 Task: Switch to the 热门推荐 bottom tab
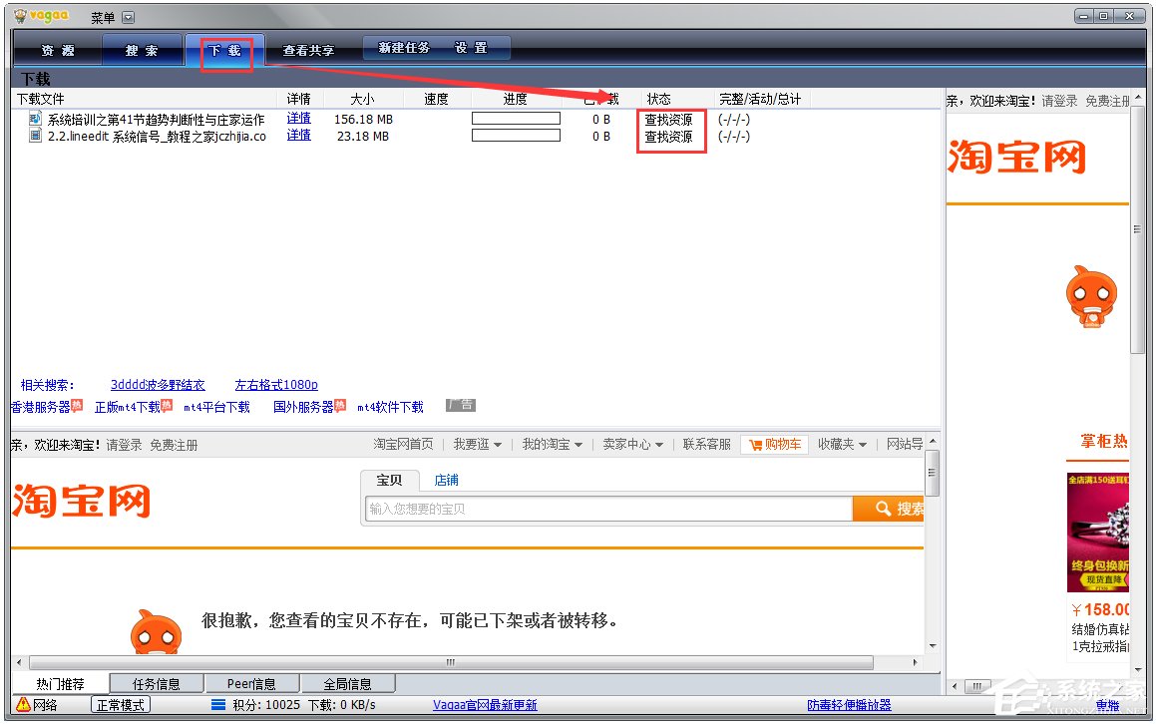click(61, 684)
